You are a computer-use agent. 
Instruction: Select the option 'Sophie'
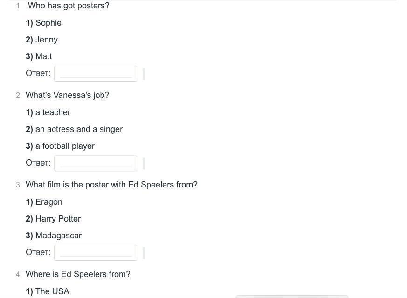pos(48,23)
